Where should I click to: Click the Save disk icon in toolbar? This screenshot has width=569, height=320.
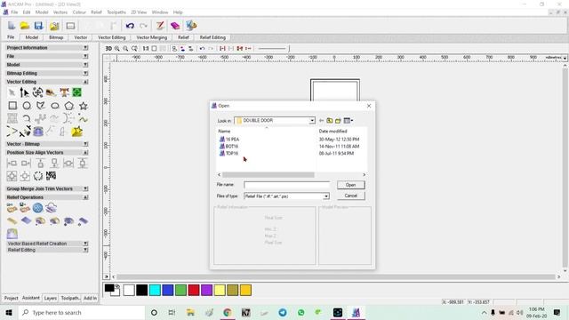(x=38, y=26)
